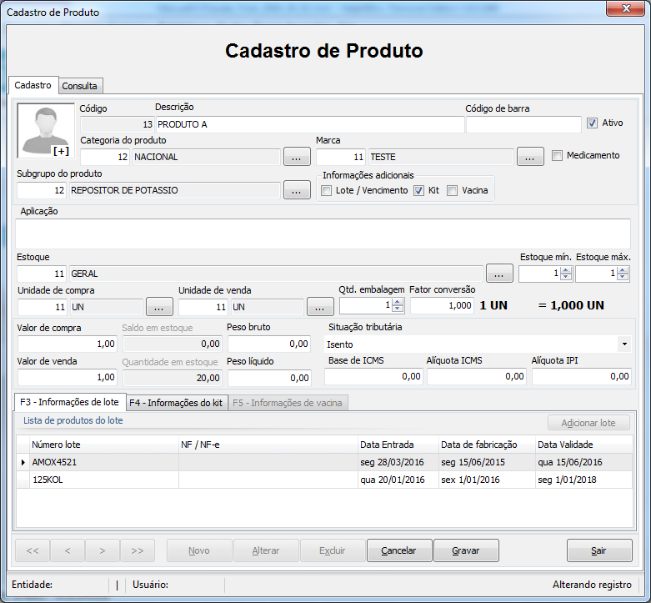The height and width of the screenshot is (603, 651).
Task: Switch to the Consulta tab
Action: (x=80, y=86)
